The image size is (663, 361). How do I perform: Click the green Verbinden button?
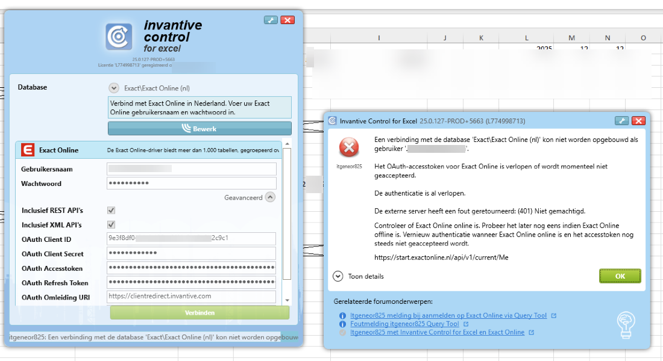pos(200,313)
